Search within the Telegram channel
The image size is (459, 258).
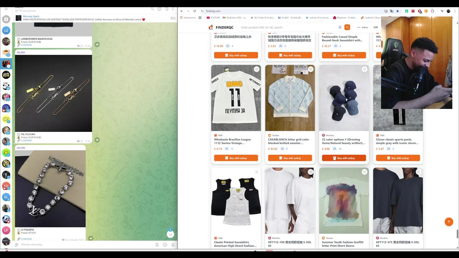(x=152, y=9)
